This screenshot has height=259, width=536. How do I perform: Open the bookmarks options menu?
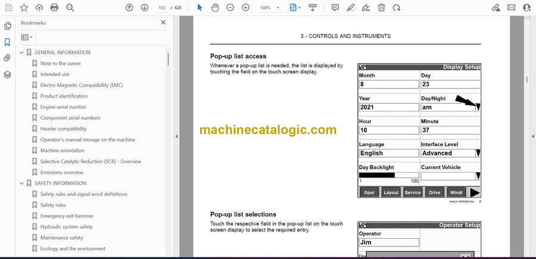tap(27, 37)
